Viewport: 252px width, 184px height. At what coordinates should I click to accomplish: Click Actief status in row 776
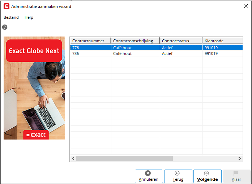click(x=181, y=48)
